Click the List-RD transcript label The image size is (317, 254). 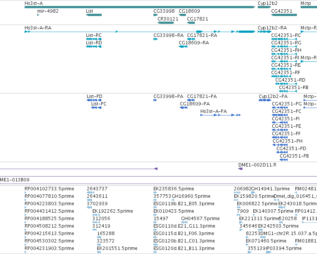tap(94, 43)
